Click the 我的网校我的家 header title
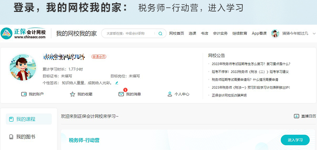This screenshot has height=150, width=317. click(76, 33)
